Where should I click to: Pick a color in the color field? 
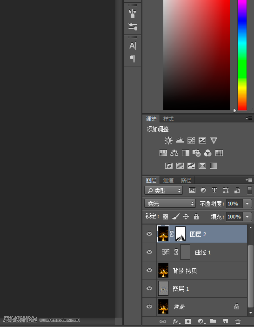pyautogui.click(x=196, y=55)
